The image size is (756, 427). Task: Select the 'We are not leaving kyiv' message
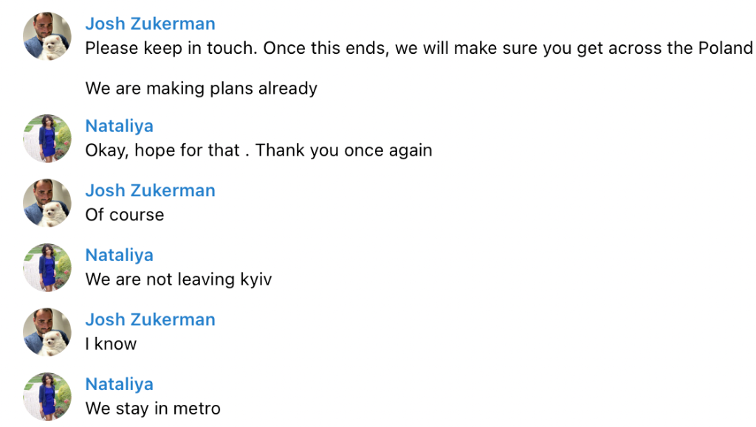(x=179, y=280)
